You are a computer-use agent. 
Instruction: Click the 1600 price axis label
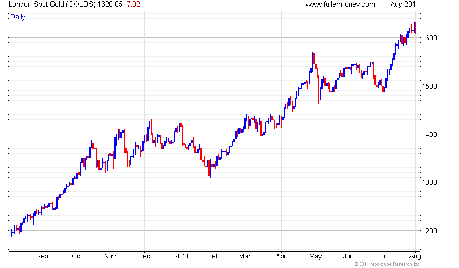(429, 38)
